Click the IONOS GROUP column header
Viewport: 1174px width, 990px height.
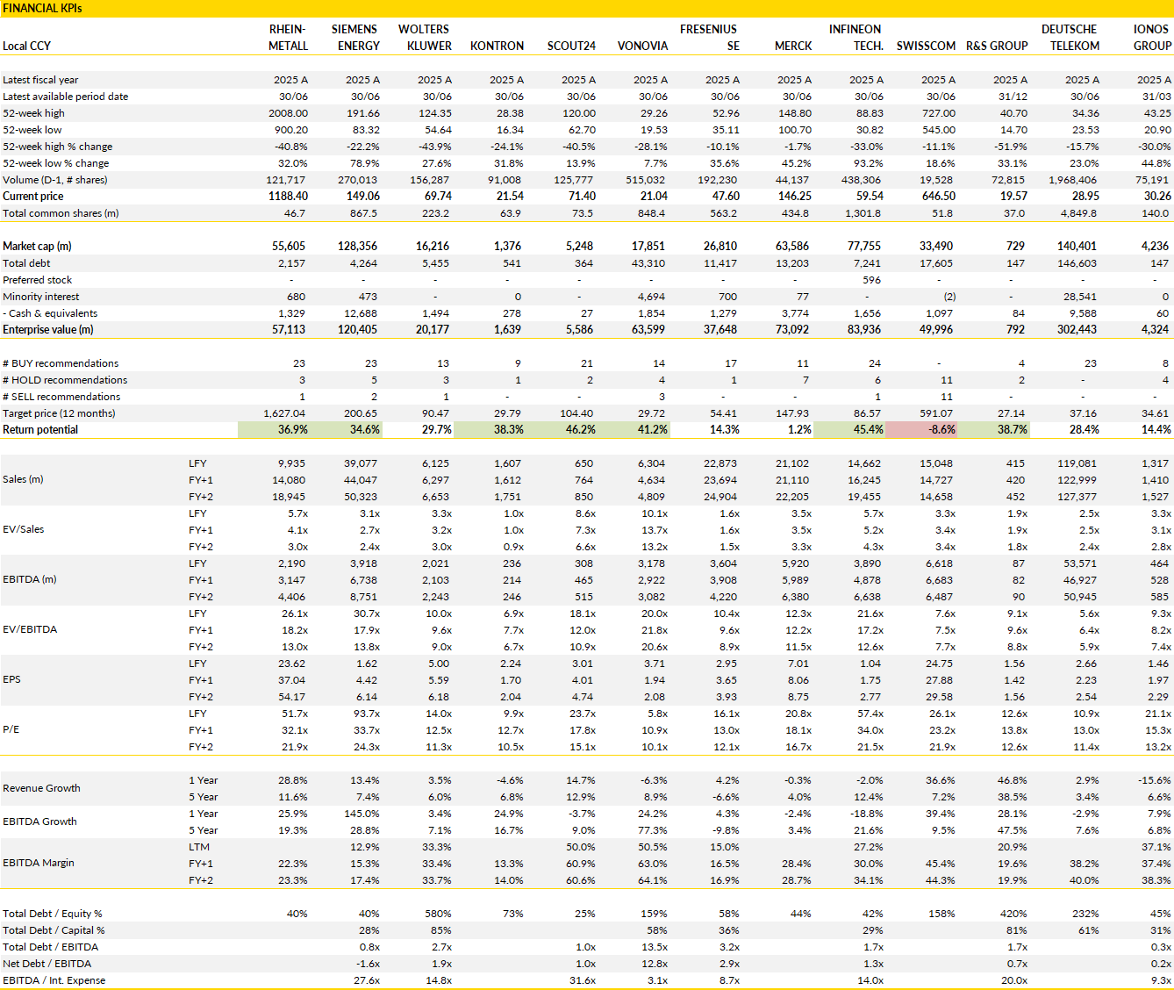coord(1152,38)
